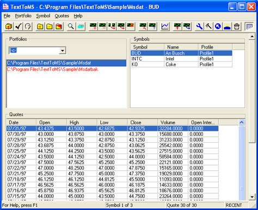Click the ticker icon with a curved blue arrow
This screenshot has width=258, height=210.
(187, 27)
